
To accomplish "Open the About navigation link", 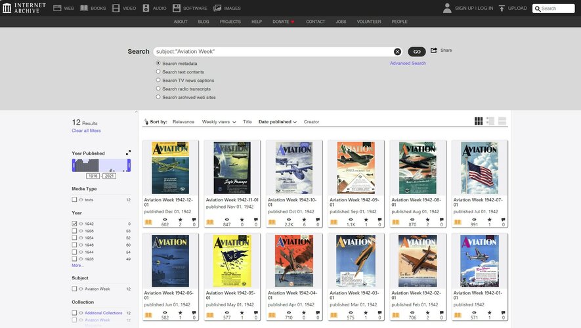I will point(181,22).
